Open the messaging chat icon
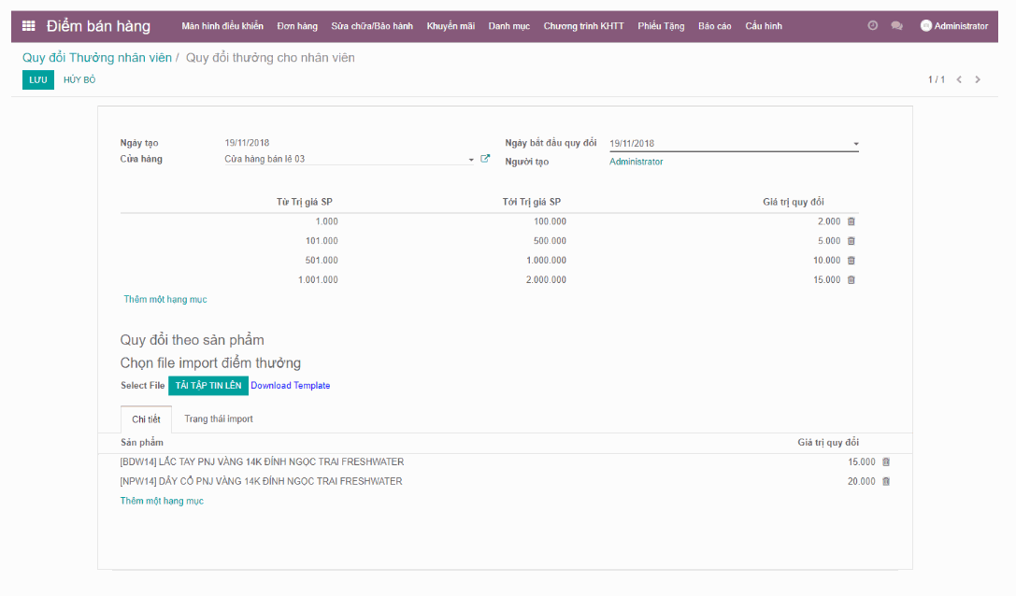1016x596 pixels. (x=896, y=25)
